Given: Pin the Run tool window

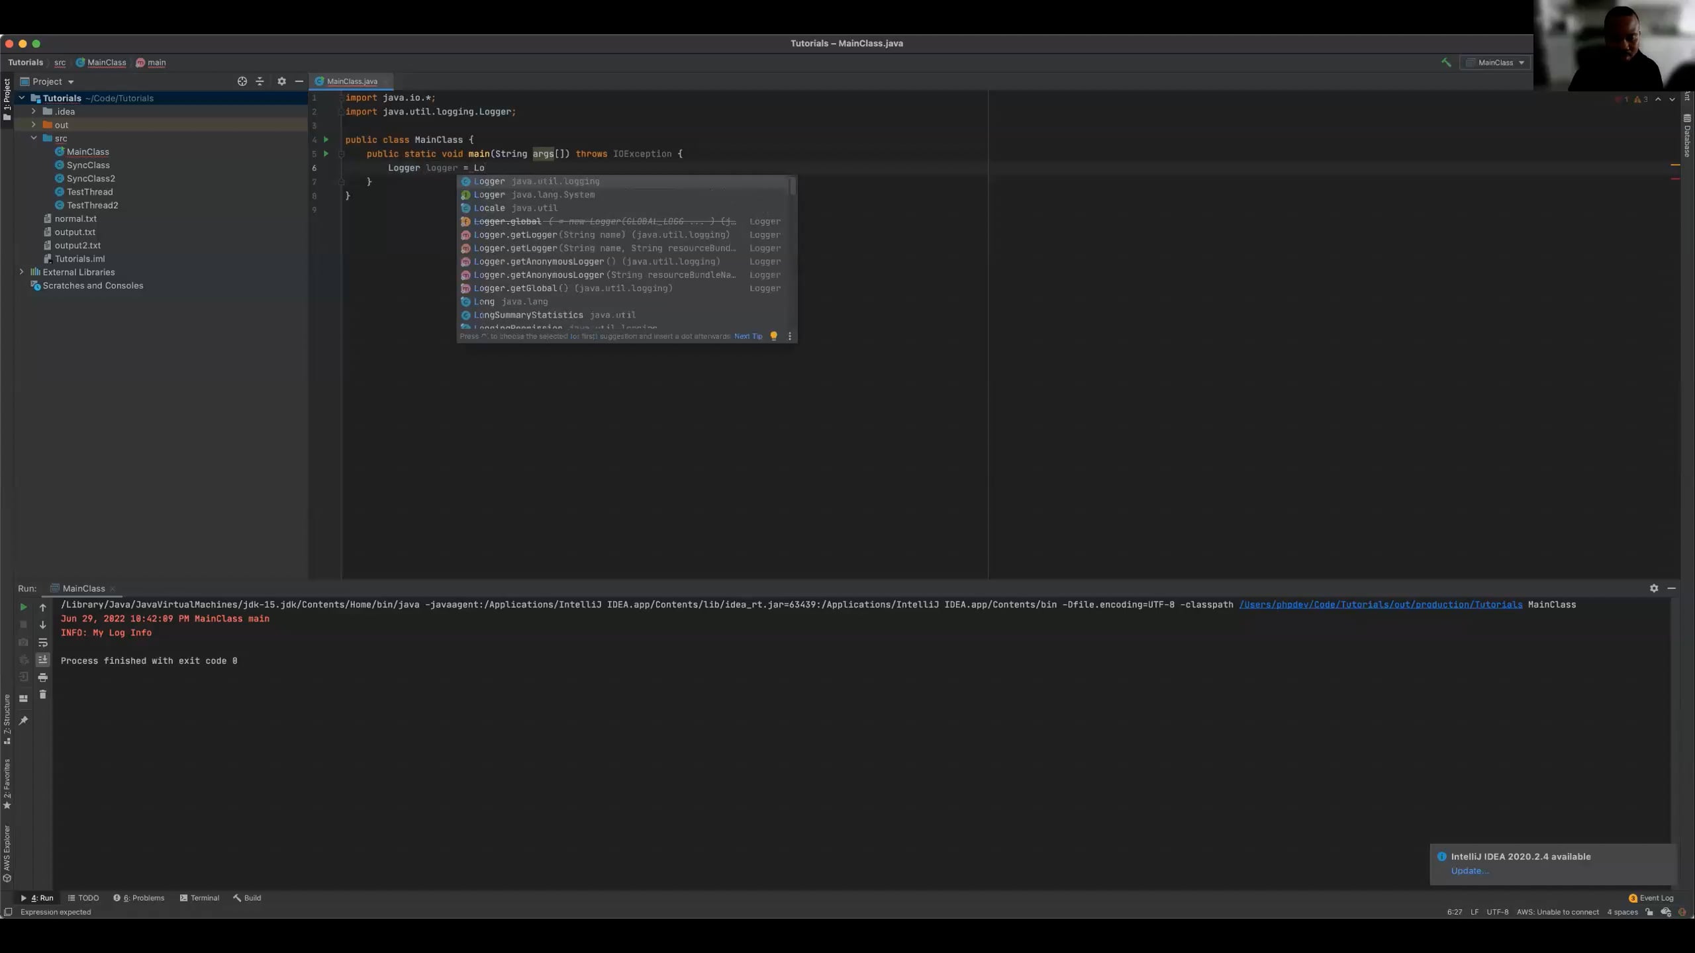Looking at the screenshot, I should (x=24, y=720).
